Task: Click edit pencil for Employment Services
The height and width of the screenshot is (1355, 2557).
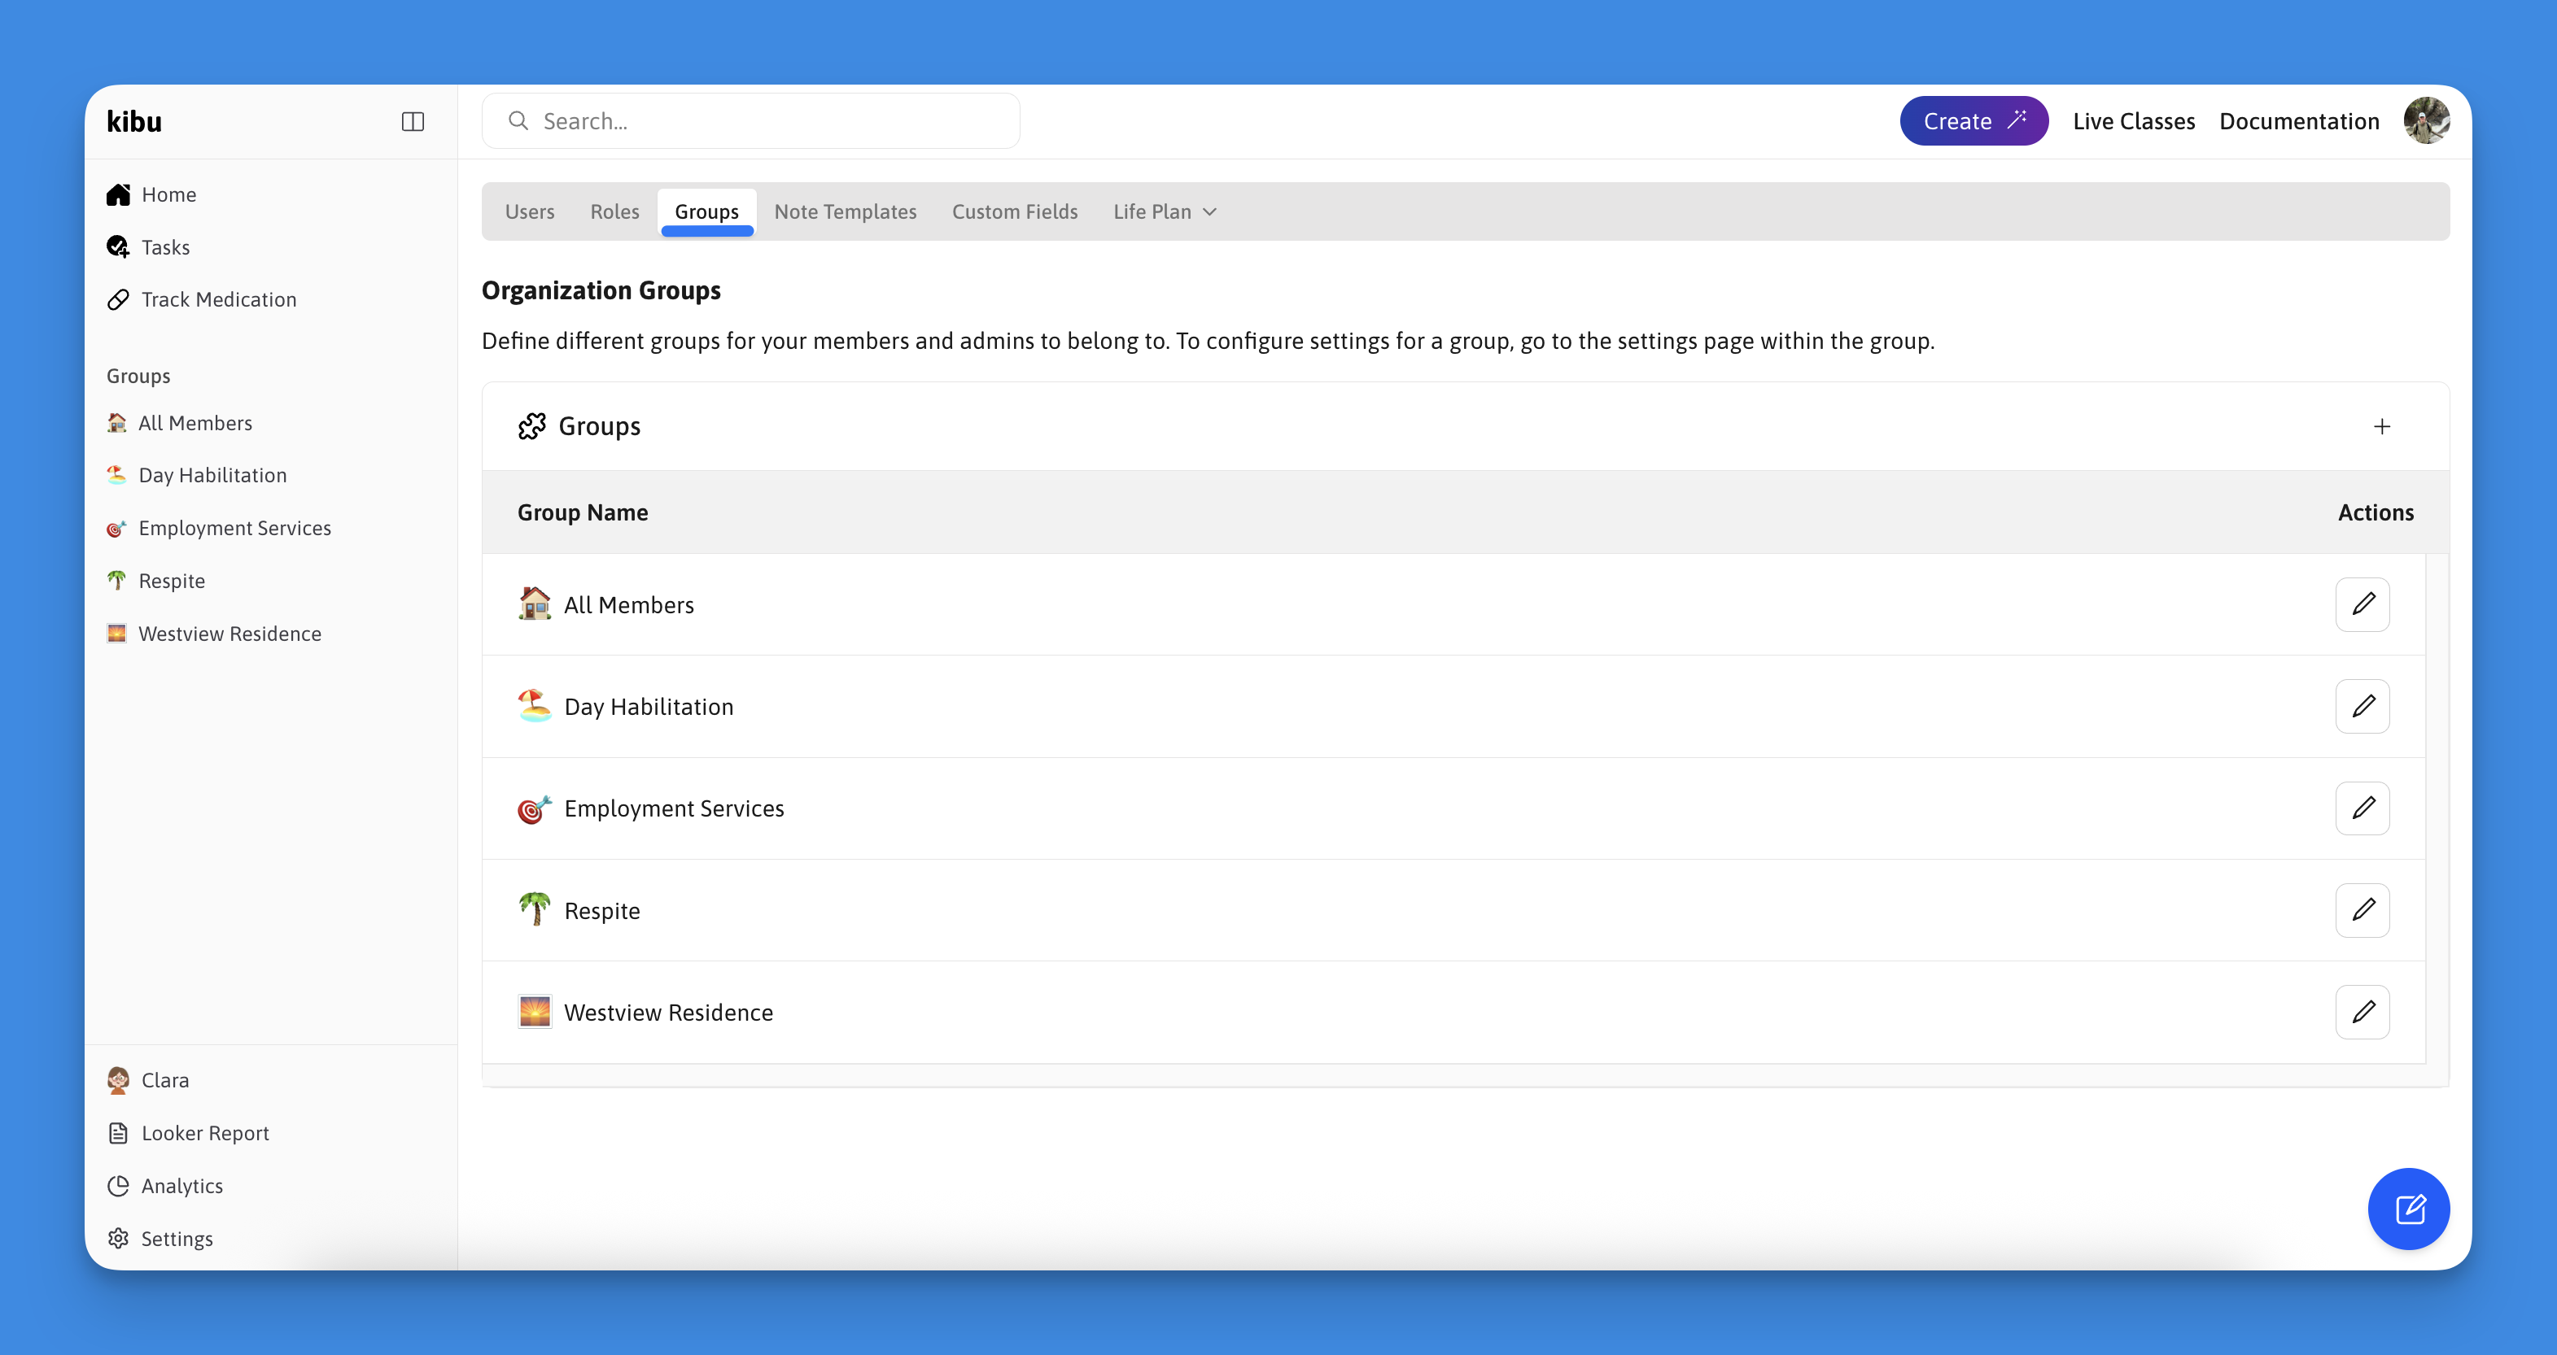Action: coord(2362,808)
